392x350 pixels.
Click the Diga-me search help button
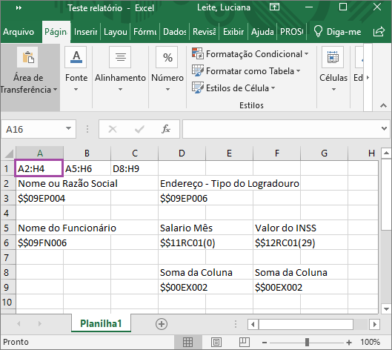pos(337,32)
